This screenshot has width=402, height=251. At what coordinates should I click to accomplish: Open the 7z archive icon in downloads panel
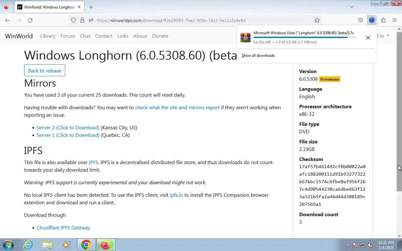(246, 37)
